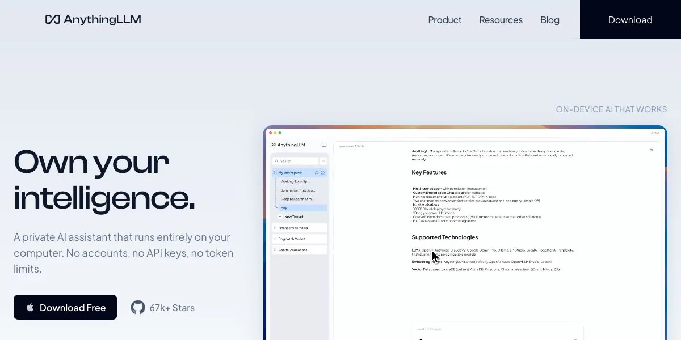Open the Dogpatch Market workspace
The height and width of the screenshot is (340, 681).
coord(299,239)
